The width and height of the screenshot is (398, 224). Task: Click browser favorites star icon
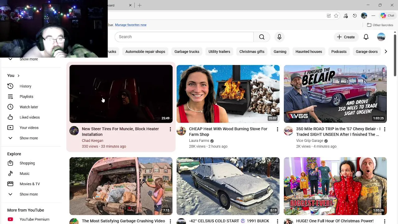click(x=336, y=16)
